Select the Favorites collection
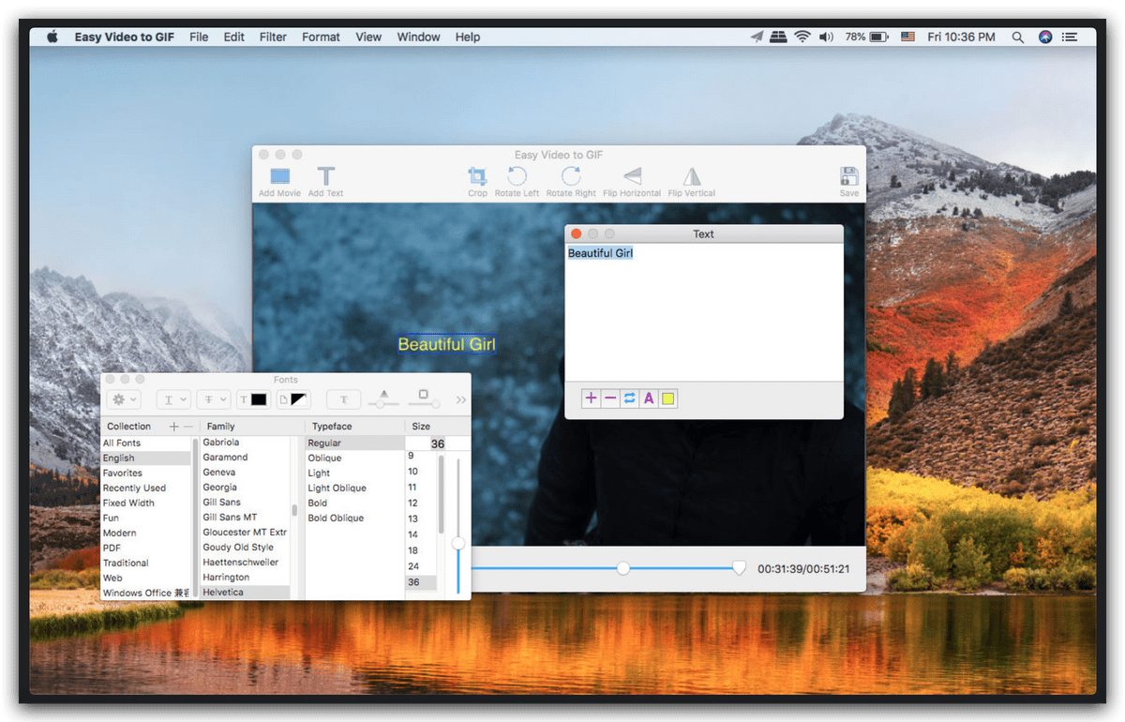1125x722 pixels. [146, 473]
